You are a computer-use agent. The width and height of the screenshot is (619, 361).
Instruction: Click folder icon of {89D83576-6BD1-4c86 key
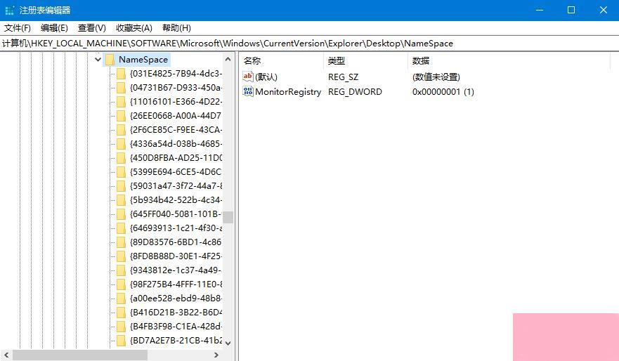[121, 242]
